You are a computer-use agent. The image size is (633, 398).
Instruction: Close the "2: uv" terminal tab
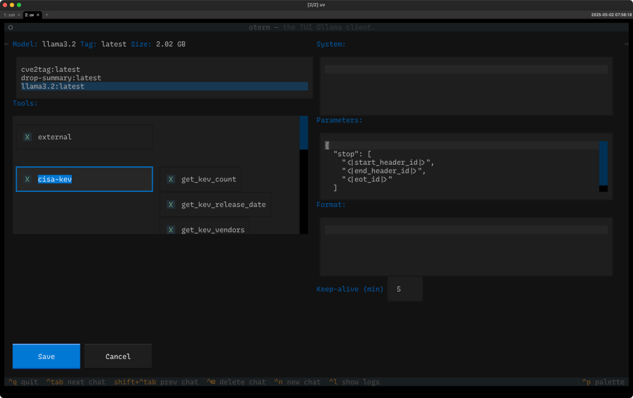[38, 14]
